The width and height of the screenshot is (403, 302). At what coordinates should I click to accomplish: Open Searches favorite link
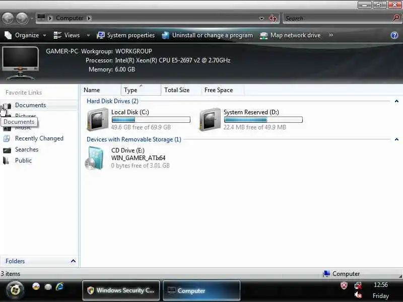[27, 149]
